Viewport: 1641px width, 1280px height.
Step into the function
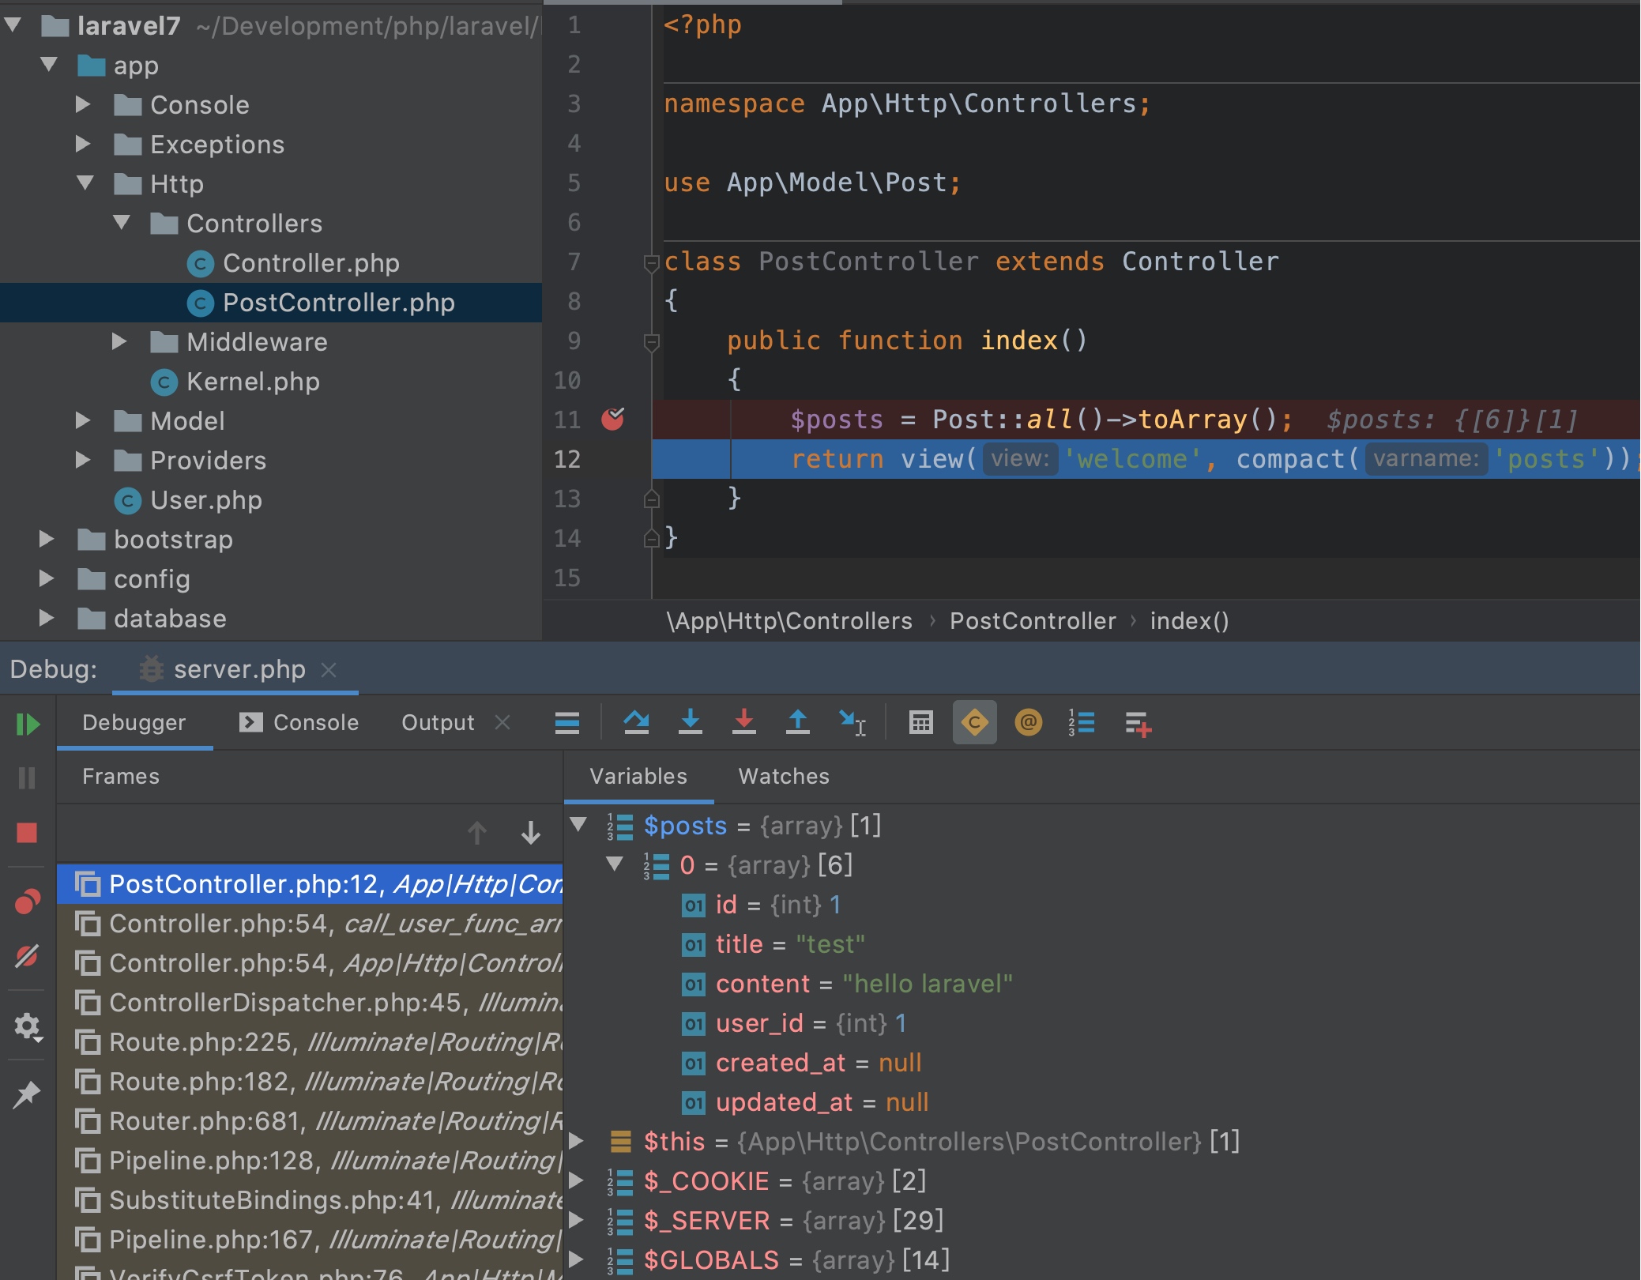click(x=691, y=722)
